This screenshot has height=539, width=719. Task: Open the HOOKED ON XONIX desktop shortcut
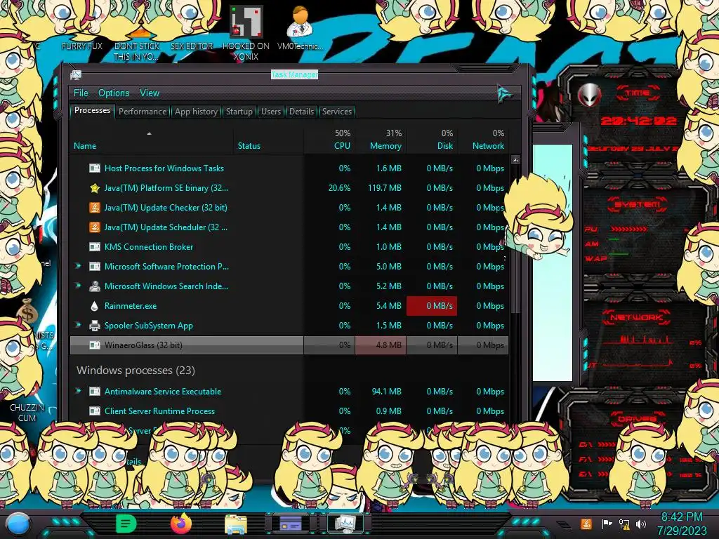[246, 32]
